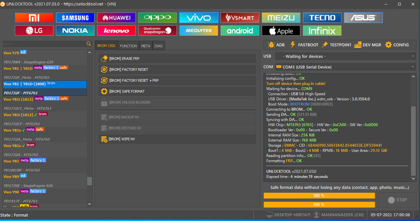Run [BROM] FACTORY RESET + FRP

click(x=177, y=80)
